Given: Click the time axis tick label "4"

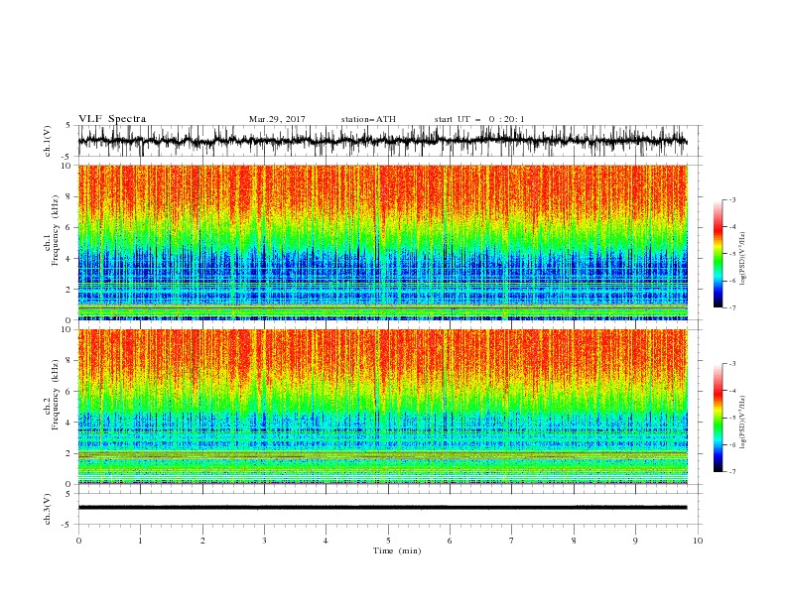Looking at the screenshot, I should (x=326, y=541).
